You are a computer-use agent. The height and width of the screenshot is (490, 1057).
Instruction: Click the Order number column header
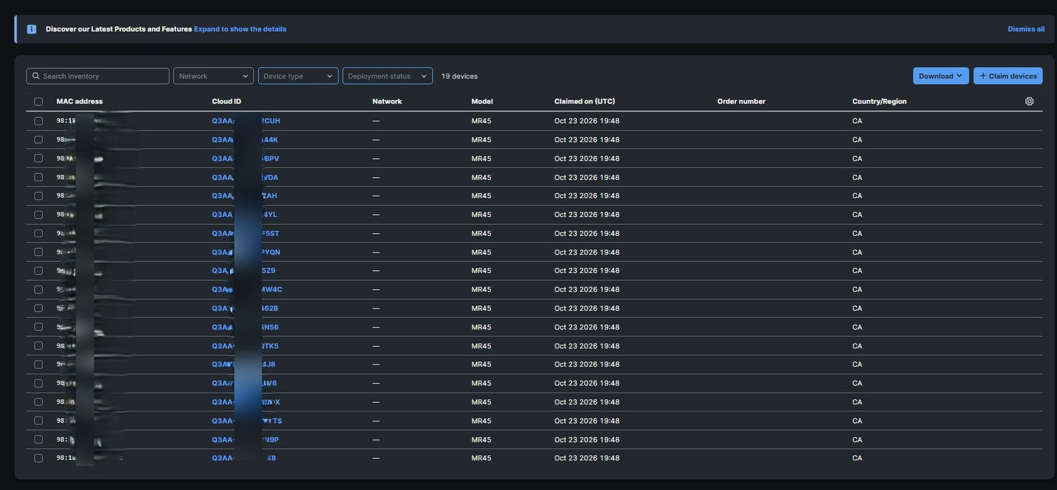click(x=742, y=101)
